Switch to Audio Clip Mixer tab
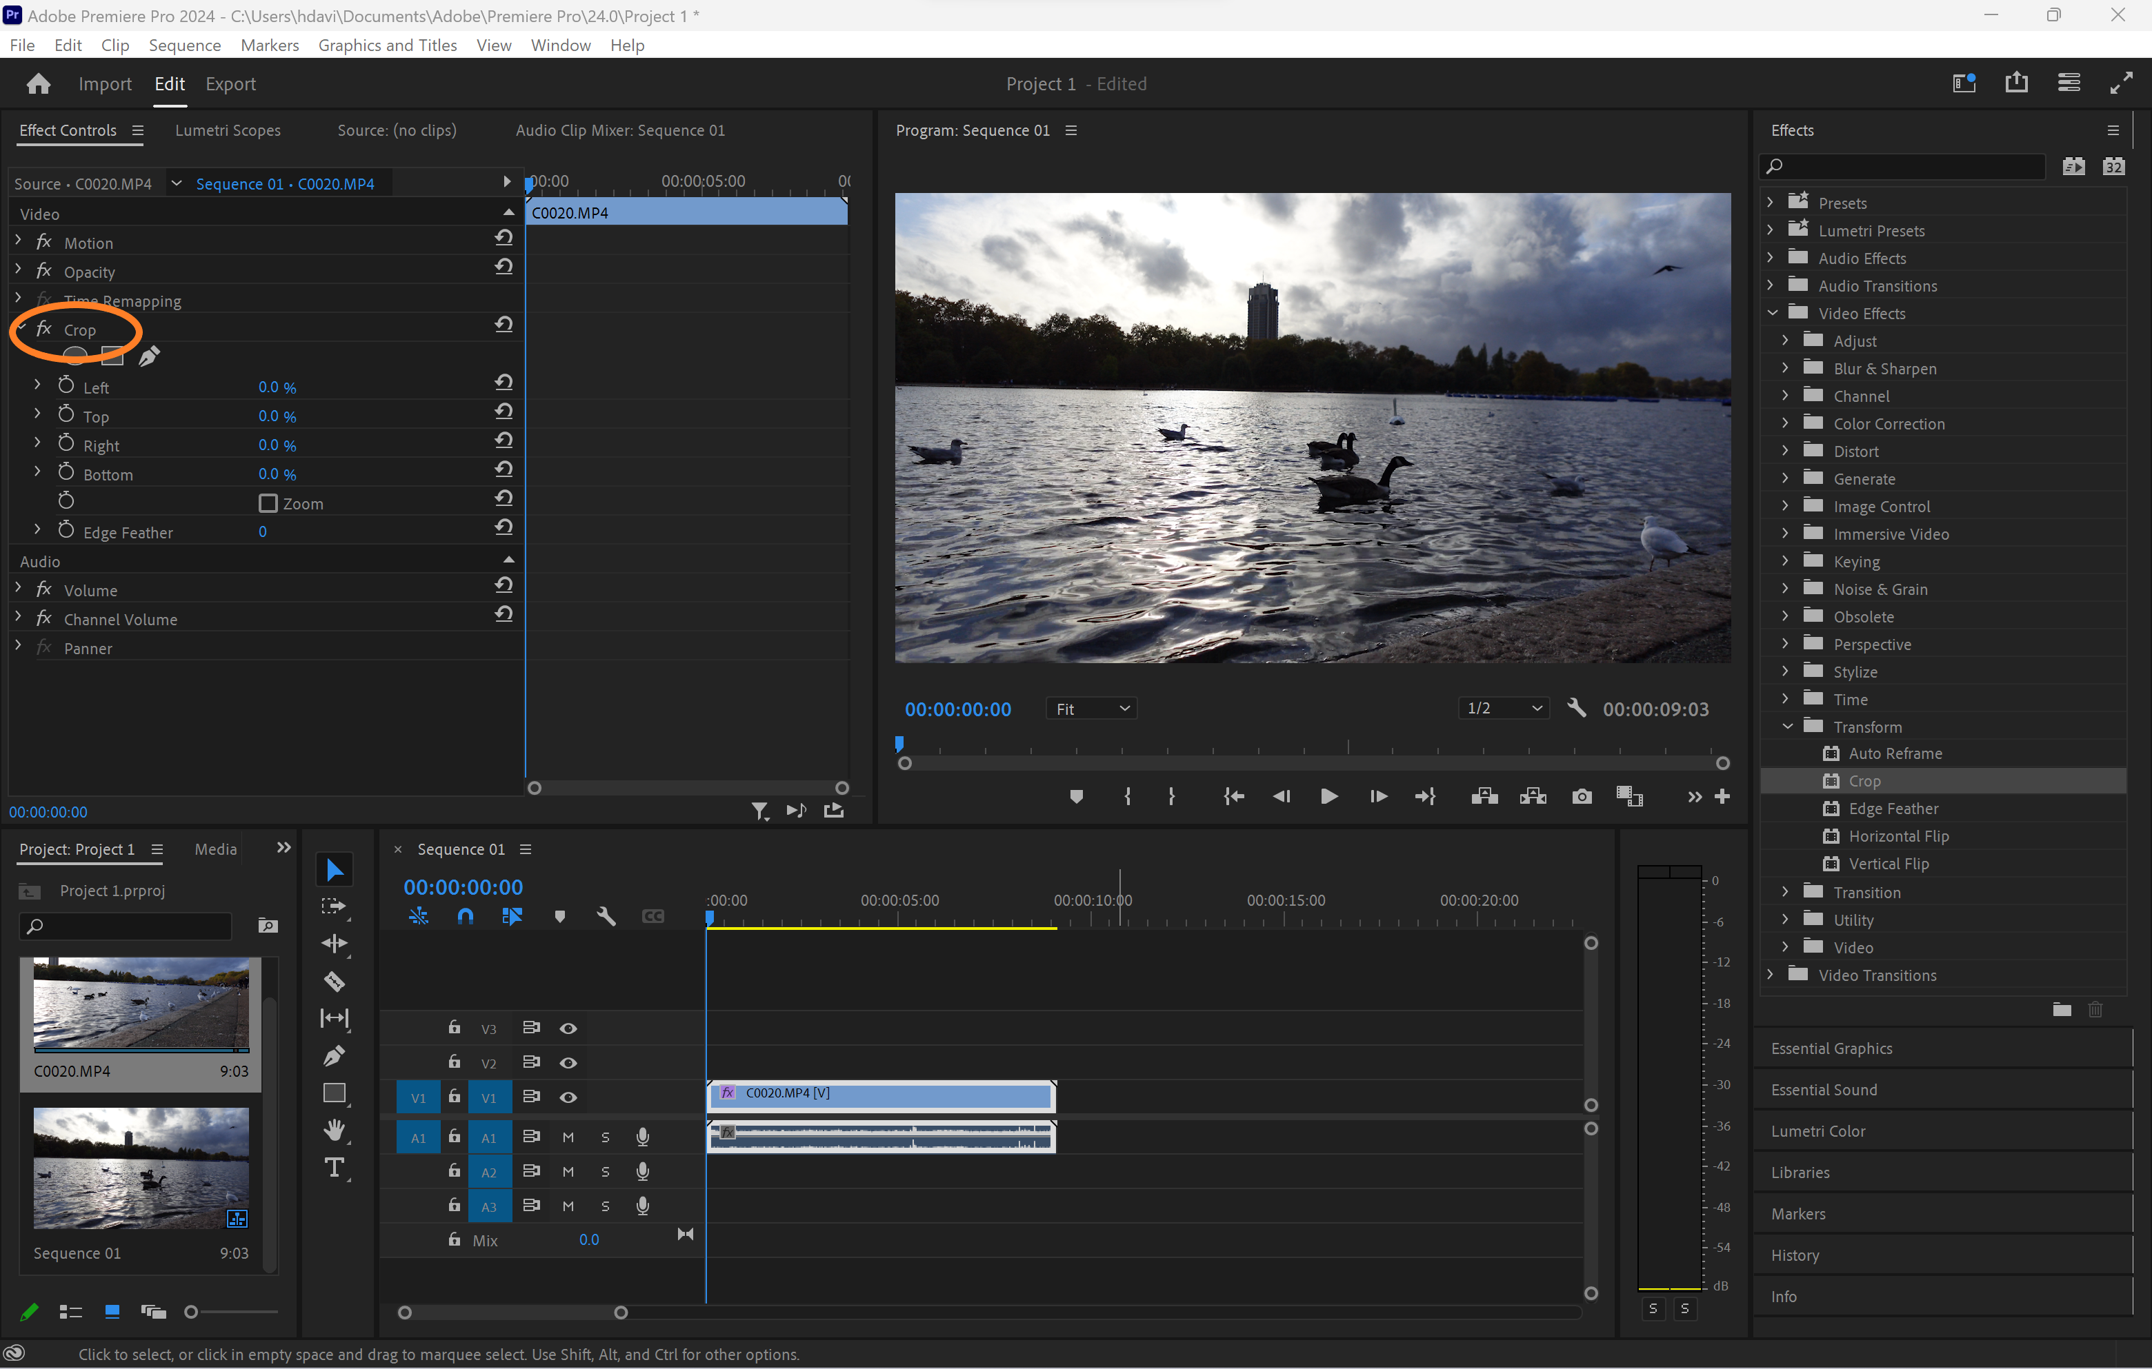The width and height of the screenshot is (2152, 1369). (620, 130)
